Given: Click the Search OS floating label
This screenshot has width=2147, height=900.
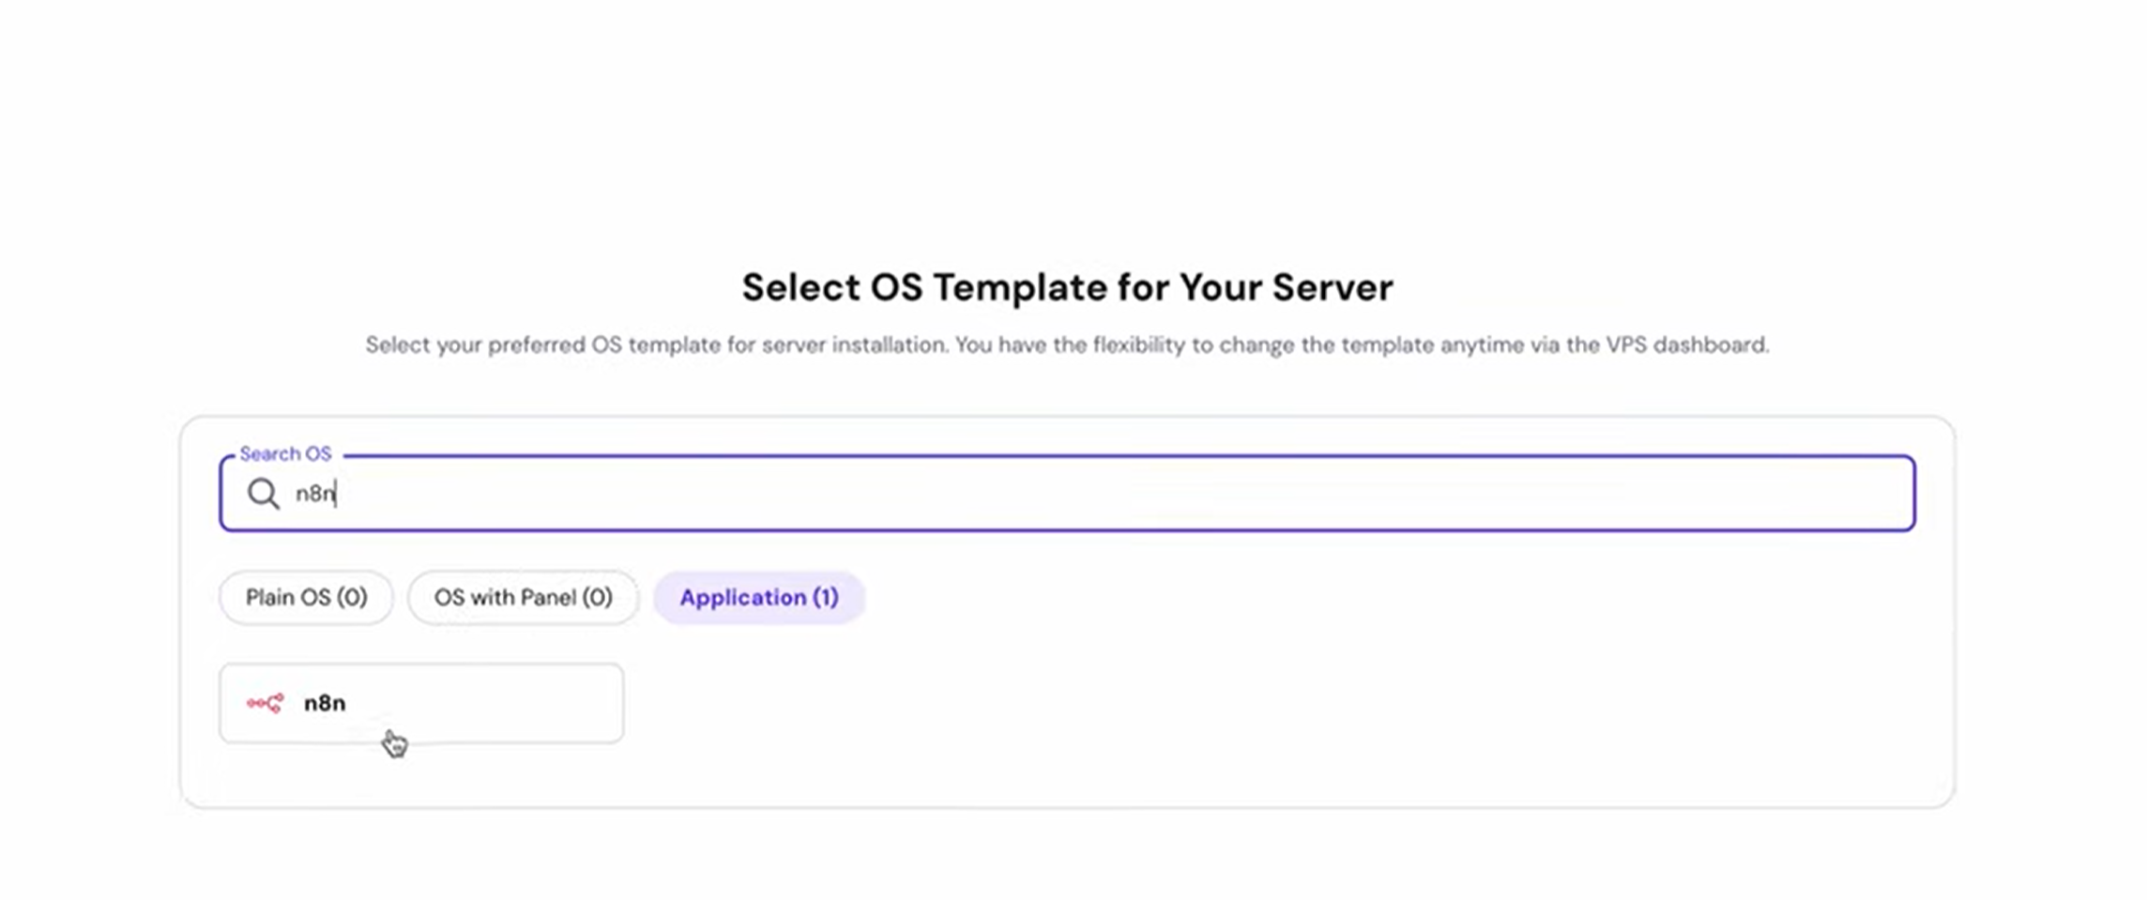Looking at the screenshot, I should [285, 454].
